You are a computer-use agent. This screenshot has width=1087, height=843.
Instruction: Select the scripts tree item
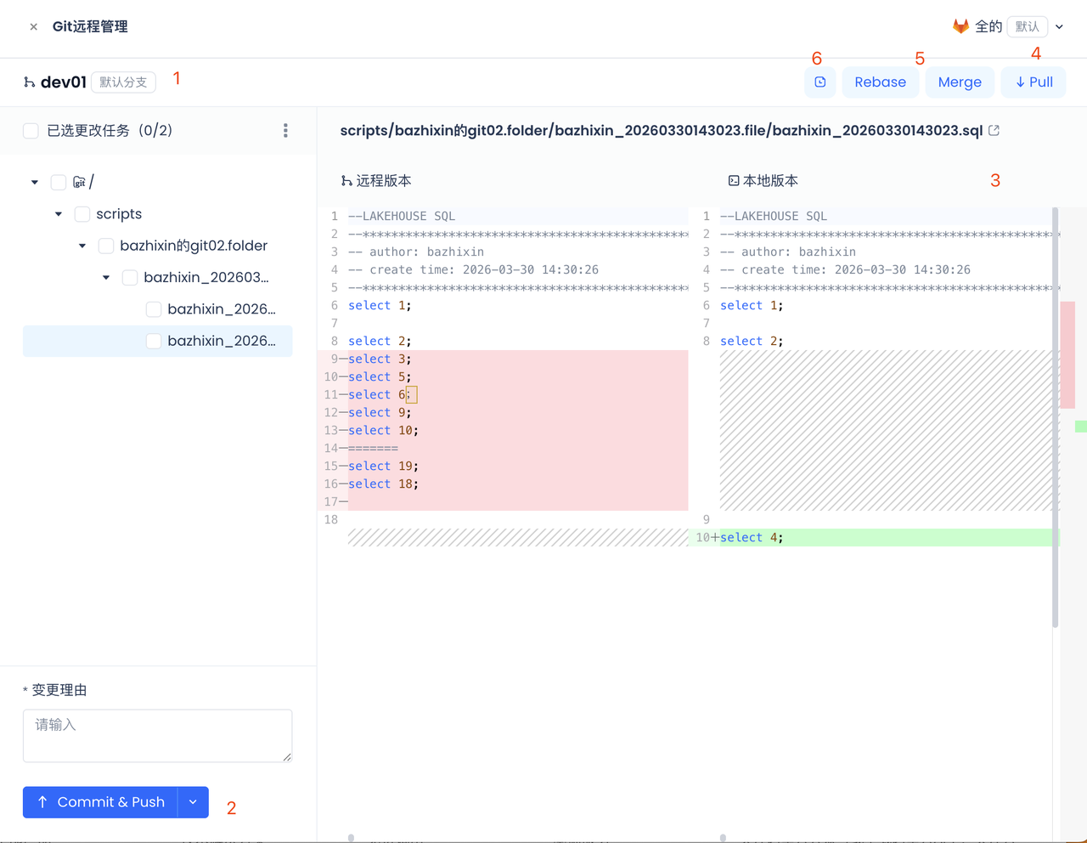[119, 214]
